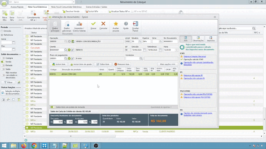Screen dimensions: 266x149
Task: Expand Mais opções dropdown
Action: [168, 64]
